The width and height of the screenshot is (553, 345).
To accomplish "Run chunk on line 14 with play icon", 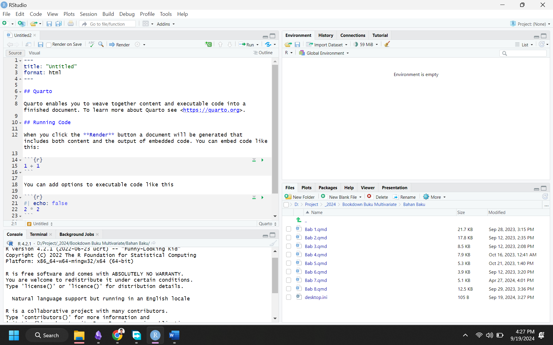I will (x=262, y=160).
